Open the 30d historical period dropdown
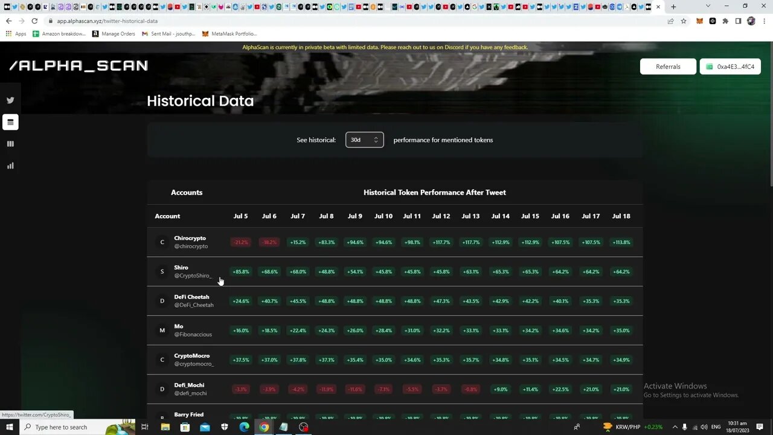 [364, 140]
